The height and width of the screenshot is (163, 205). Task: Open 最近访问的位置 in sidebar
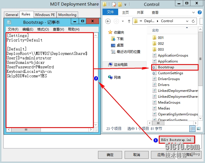[125, 52]
